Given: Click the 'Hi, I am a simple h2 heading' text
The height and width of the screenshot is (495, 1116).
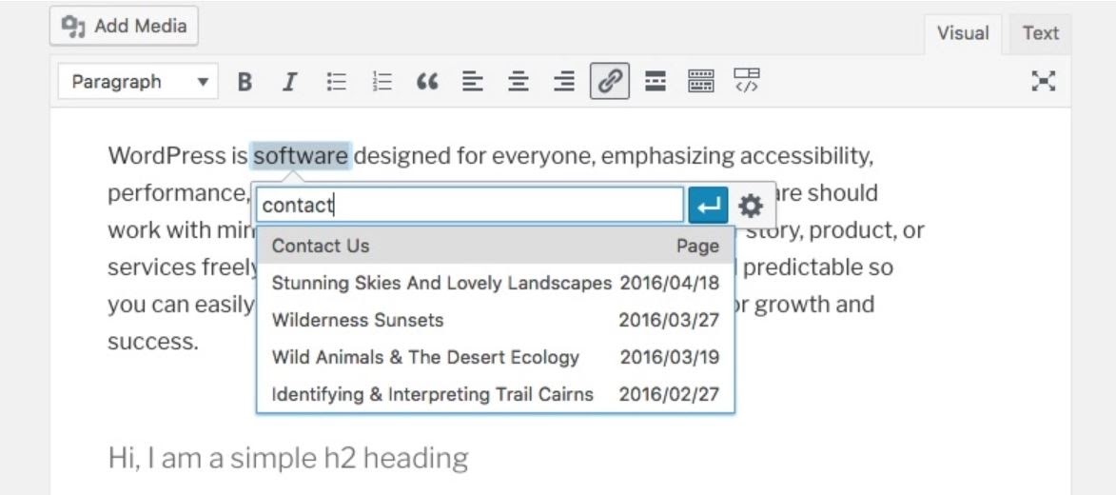Looking at the screenshot, I should (288, 458).
